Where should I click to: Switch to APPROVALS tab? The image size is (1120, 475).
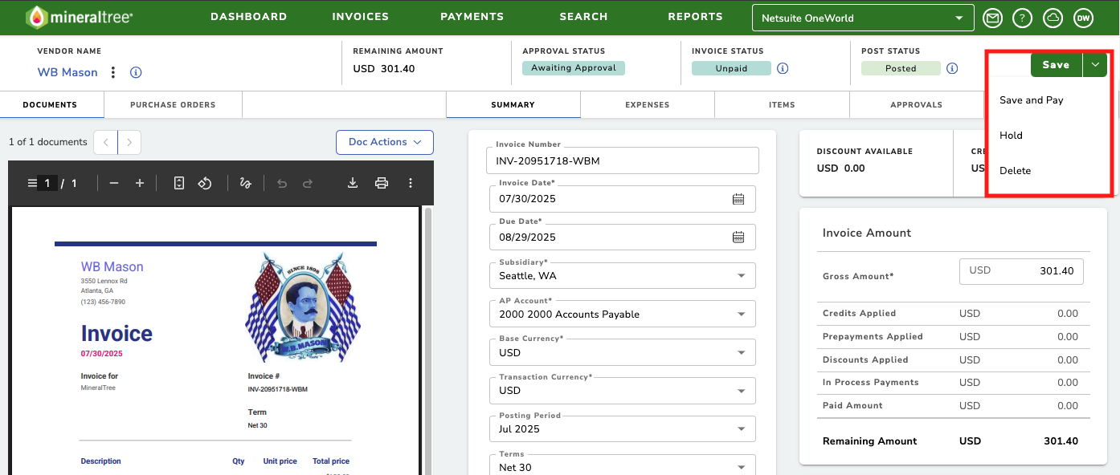click(x=917, y=105)
